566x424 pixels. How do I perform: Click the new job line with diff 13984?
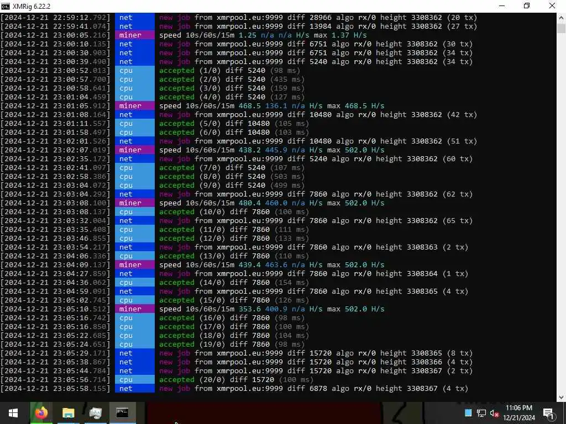pyautogui.click(x=239, y=26)
